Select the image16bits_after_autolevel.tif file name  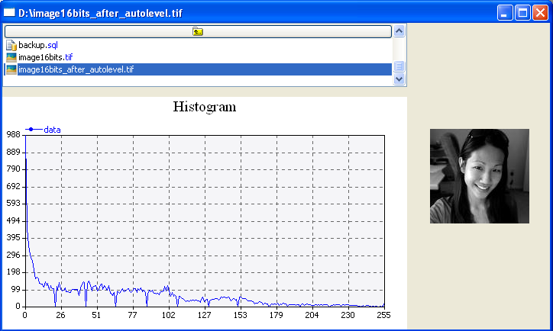point(76,69)
